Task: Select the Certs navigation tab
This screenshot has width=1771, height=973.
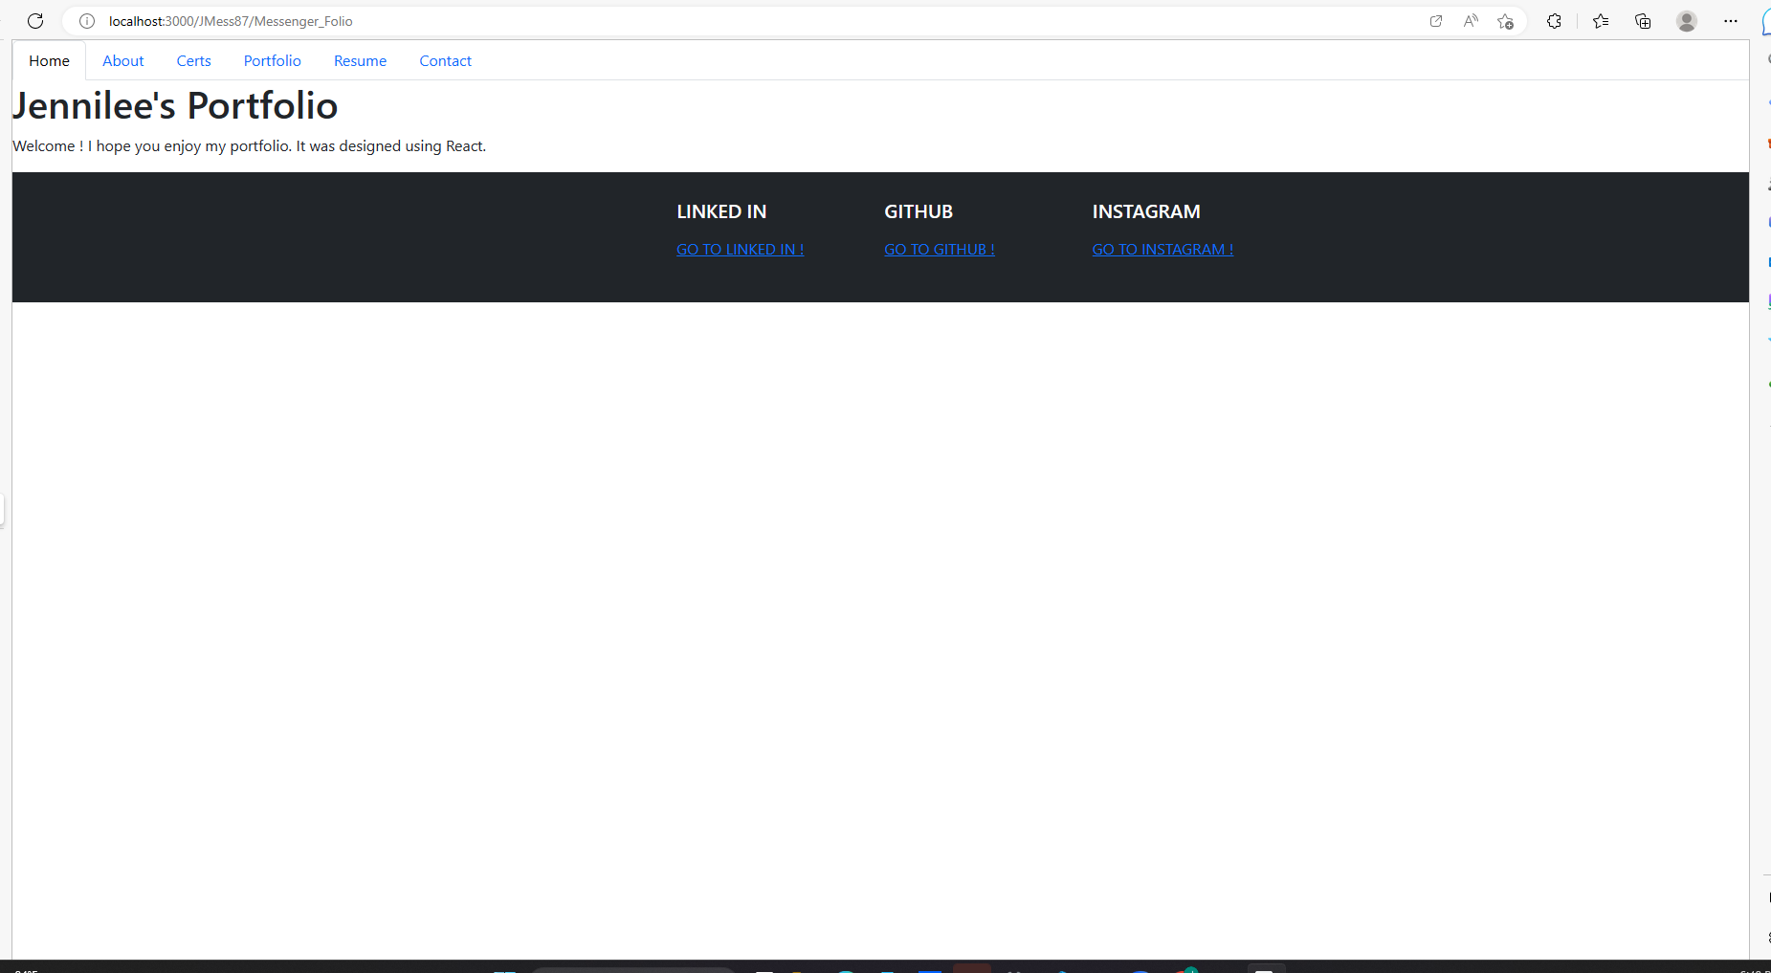Action: [193, 60]
